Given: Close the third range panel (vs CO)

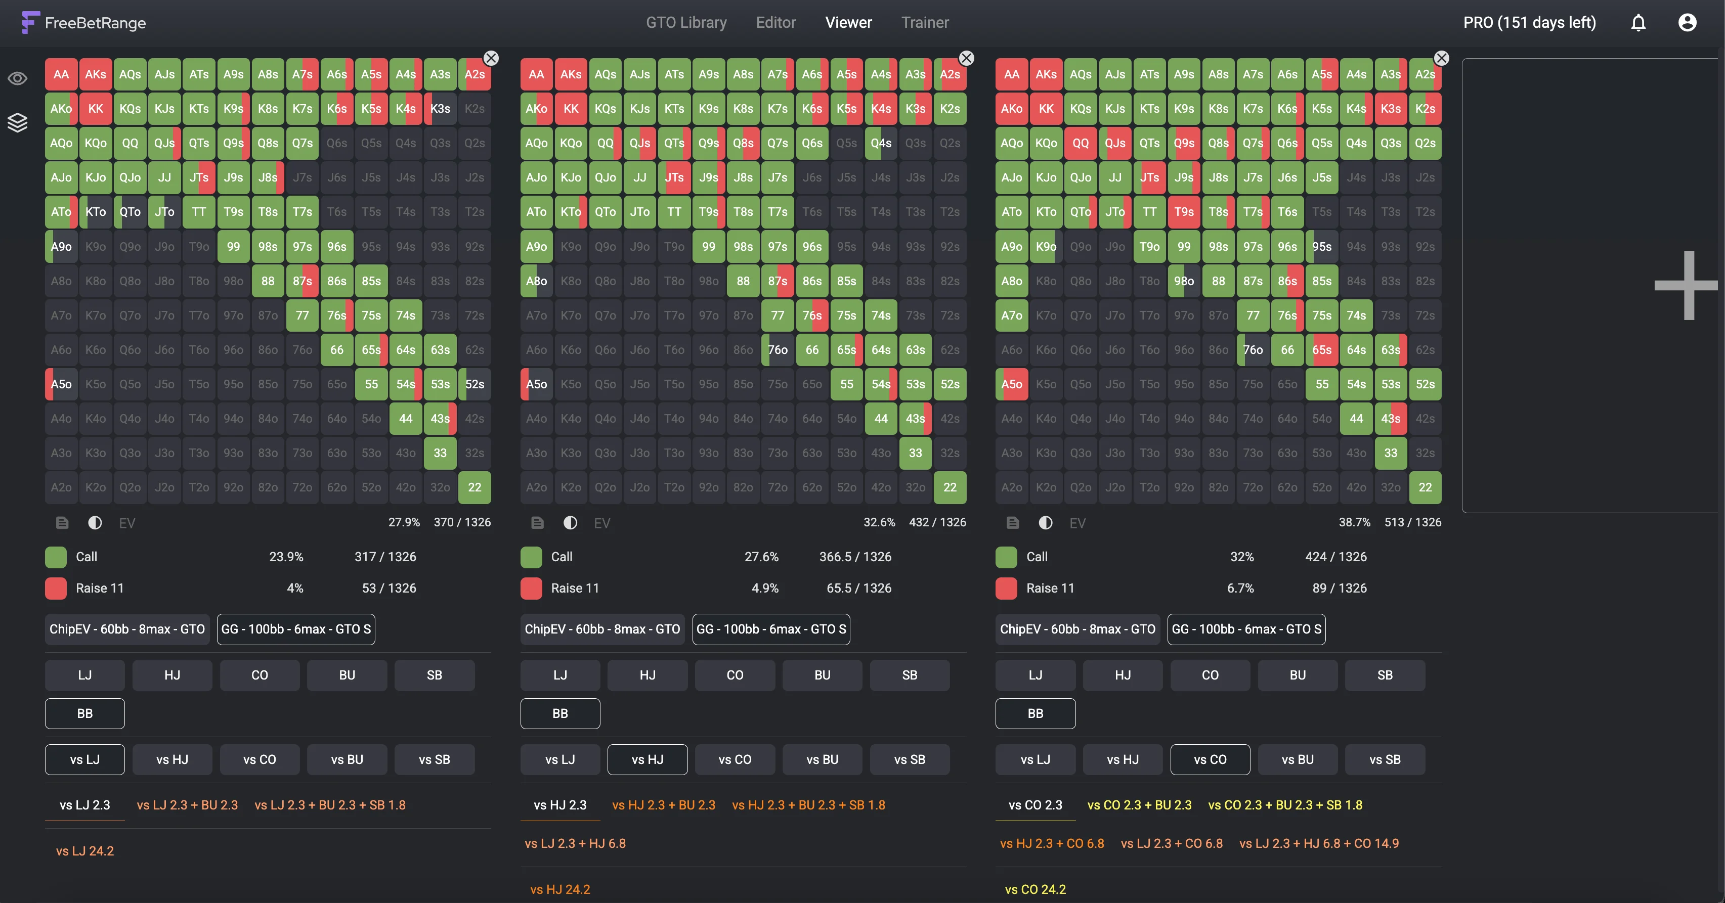Looking at the screenshot, I should 1441,58.
